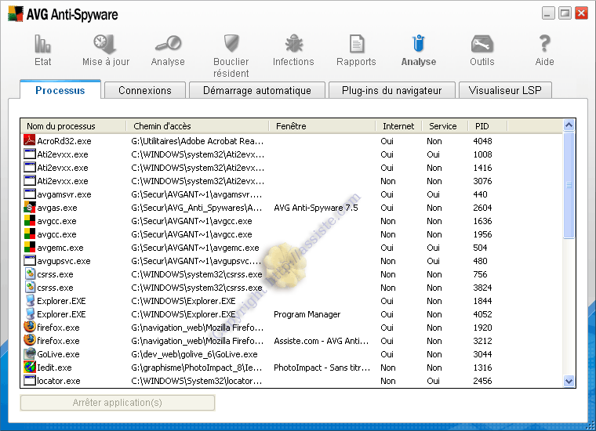Open the Etat status section icon
Screen dimensions: 596x431
click(x=42, y=44)
